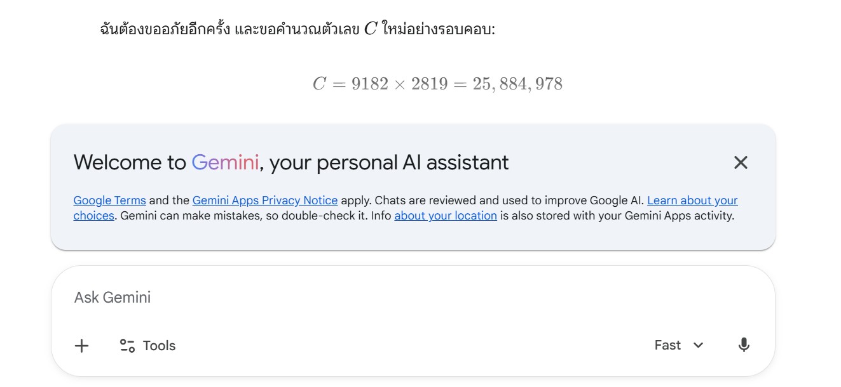Image resolution: width=841 pixels, height=387 pixels.
Task: Dismiss the Welcome to Gemini banner
Action: pos(741,162)
